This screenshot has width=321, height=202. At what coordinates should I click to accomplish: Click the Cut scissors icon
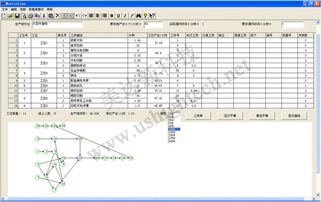[x=44, y=16]
